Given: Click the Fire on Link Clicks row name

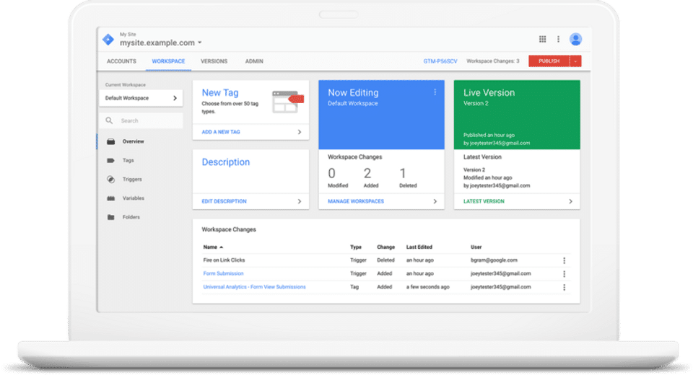Looking at the screenshot, I should (x=224, y=260).
